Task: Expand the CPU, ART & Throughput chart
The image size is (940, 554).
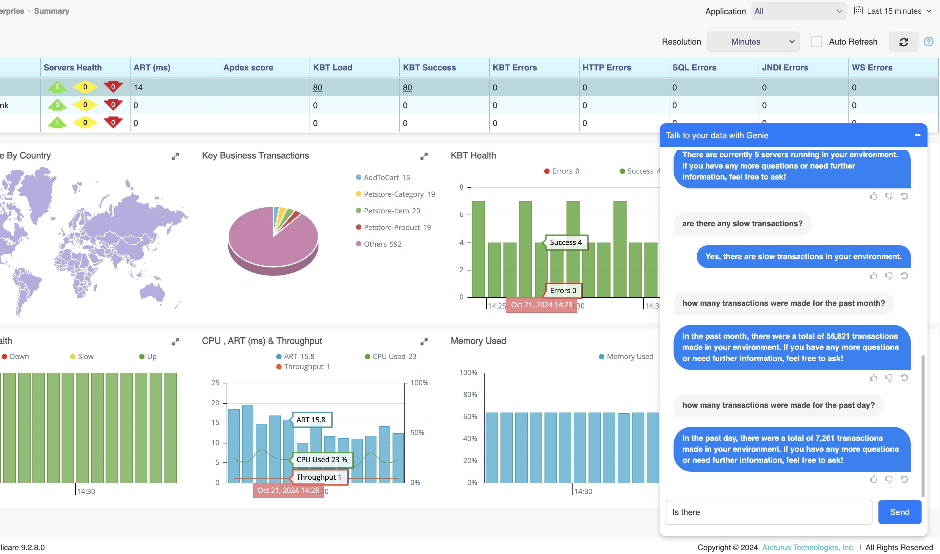Action: point(424,342)
